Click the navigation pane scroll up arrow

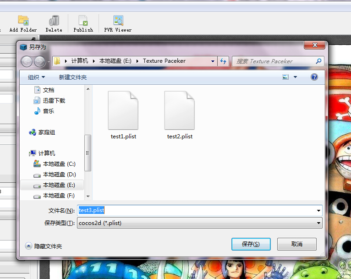click(88, 89)
